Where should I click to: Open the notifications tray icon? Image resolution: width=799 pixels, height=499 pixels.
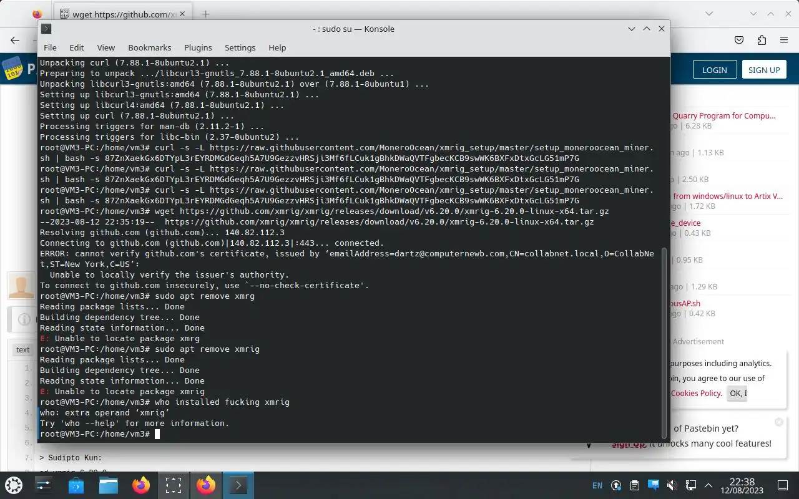point(654,485)
